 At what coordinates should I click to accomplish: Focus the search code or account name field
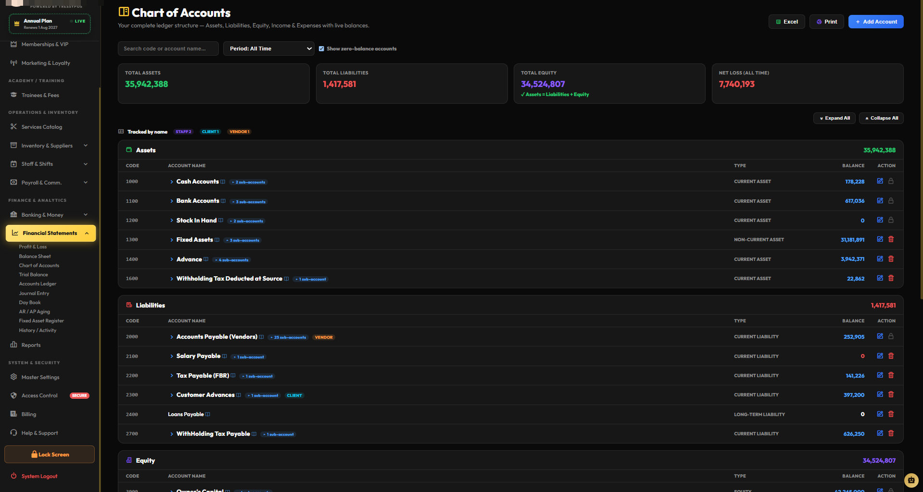[168, 49]
